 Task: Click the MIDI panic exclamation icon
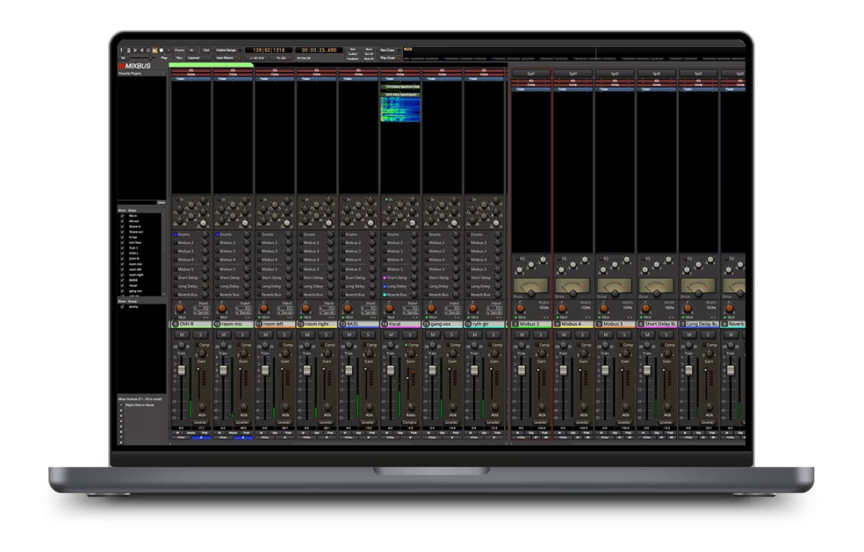122,50
